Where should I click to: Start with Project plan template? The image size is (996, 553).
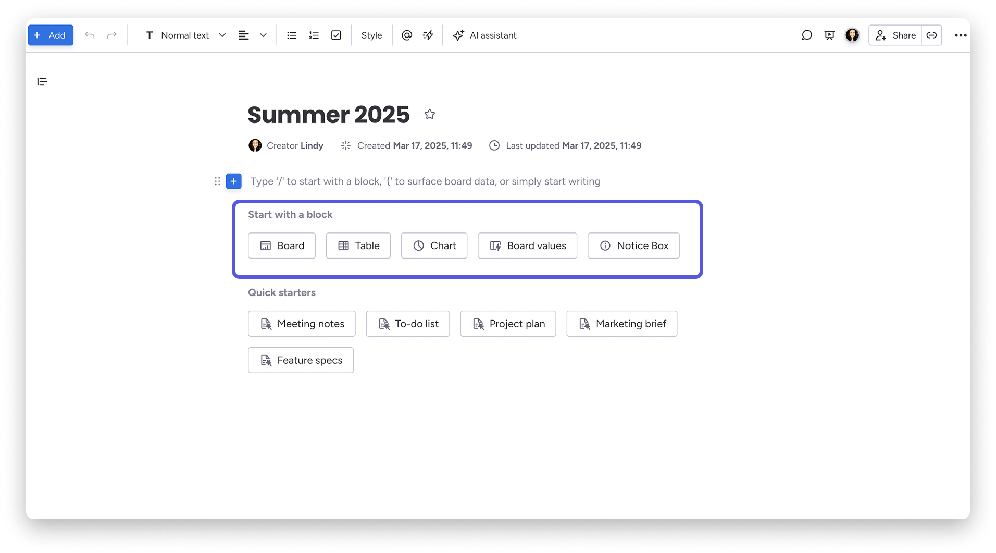508,324
